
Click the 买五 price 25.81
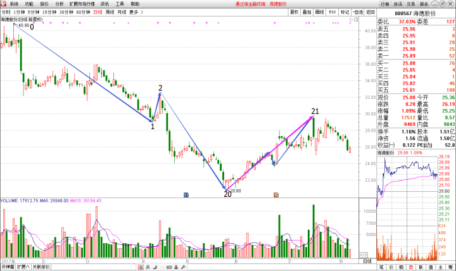[x=409, y=90]
